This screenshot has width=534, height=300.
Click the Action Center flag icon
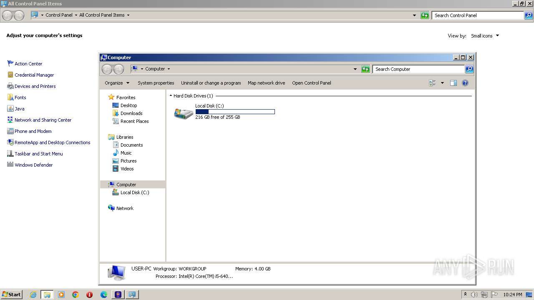10,63
